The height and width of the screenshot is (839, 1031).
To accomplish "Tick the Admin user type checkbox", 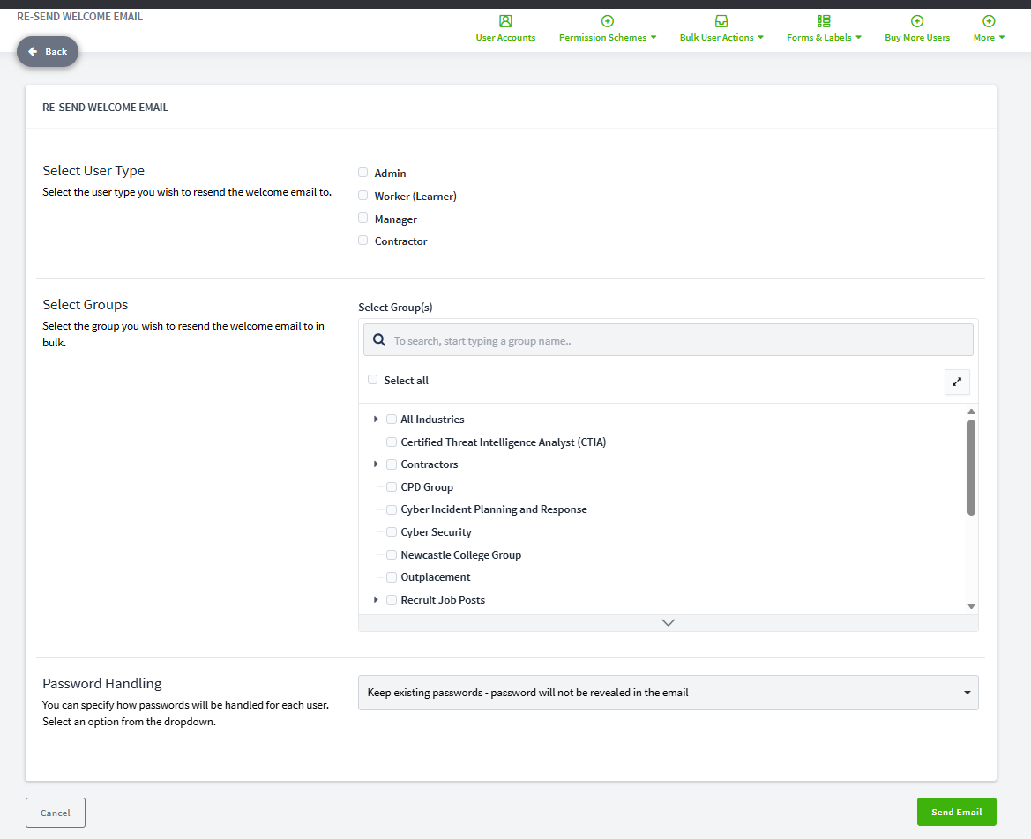I will (362, 172).
